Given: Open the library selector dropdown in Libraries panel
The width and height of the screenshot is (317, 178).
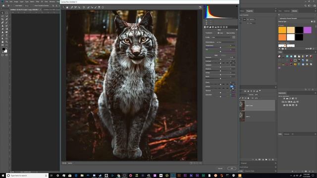Looking at the screenshot, I should (x=297, y=18).
